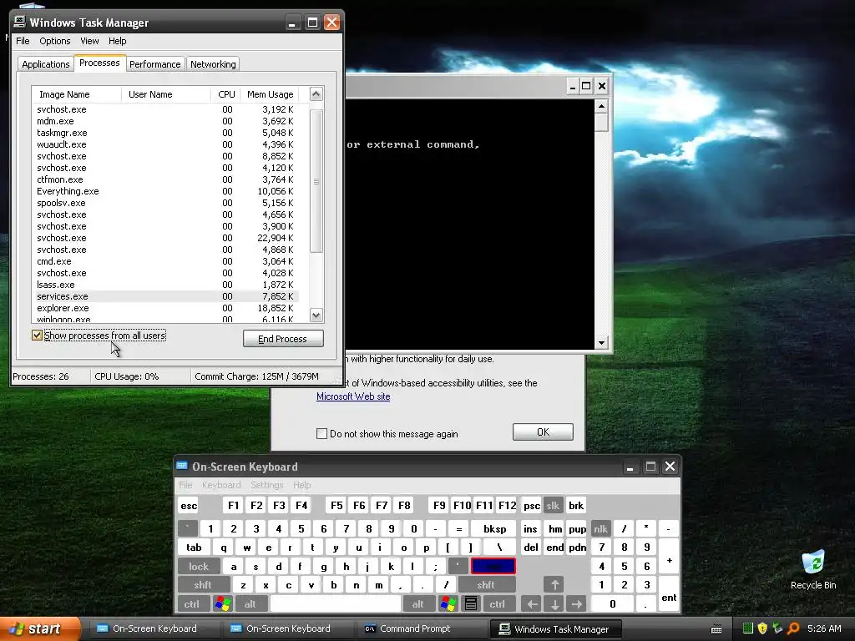Click the left Windows logo key

222,604
